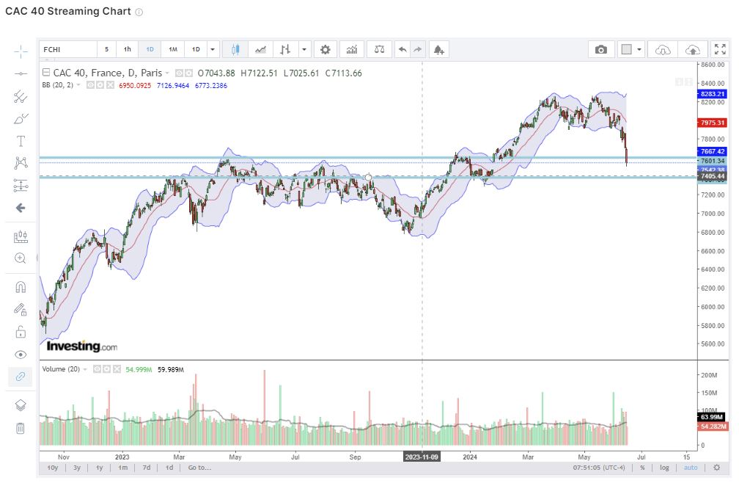Open bottom-right chart settings gear
Screen dimensions: 739x483
[x=717, y=468]
